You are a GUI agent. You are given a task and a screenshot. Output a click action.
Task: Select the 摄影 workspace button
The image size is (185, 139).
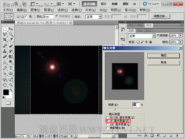[126, 4]
